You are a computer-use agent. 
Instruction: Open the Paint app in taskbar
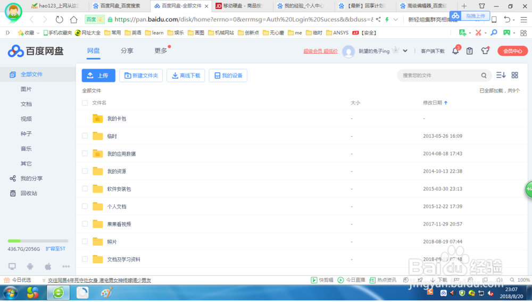(106, 293)
